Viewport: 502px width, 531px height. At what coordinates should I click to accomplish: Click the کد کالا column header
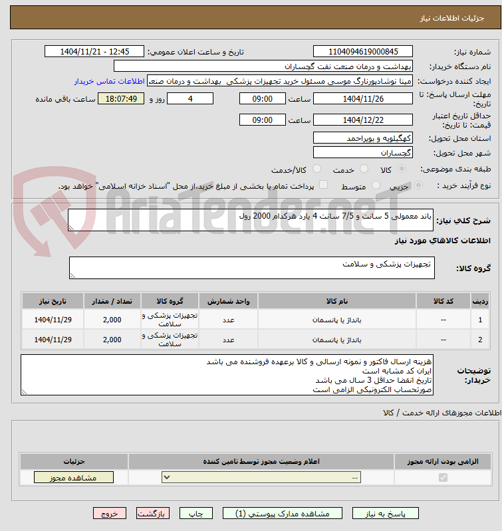(x=443, y=301)
